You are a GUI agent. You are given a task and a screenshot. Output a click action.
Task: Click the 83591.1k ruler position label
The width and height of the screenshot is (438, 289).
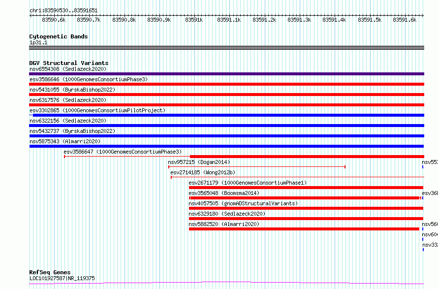pos(229,20)
